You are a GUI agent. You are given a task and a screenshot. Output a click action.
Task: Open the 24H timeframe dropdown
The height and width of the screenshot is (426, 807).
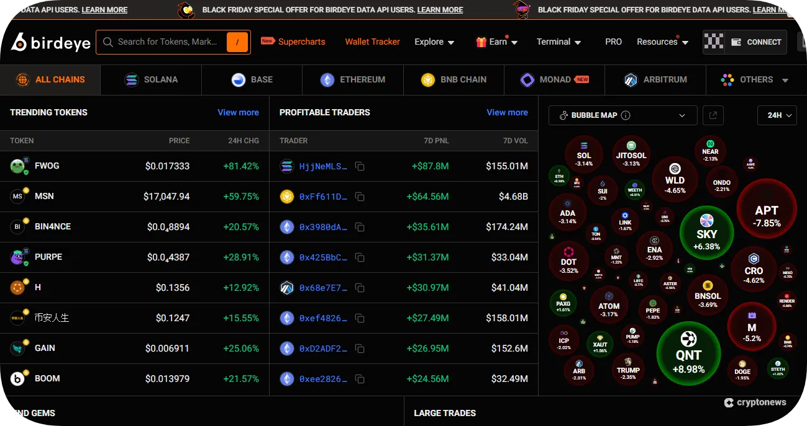[777, 115]
